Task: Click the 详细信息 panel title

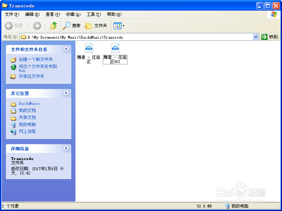Action: pyautogui.click(x=20, y=148)
